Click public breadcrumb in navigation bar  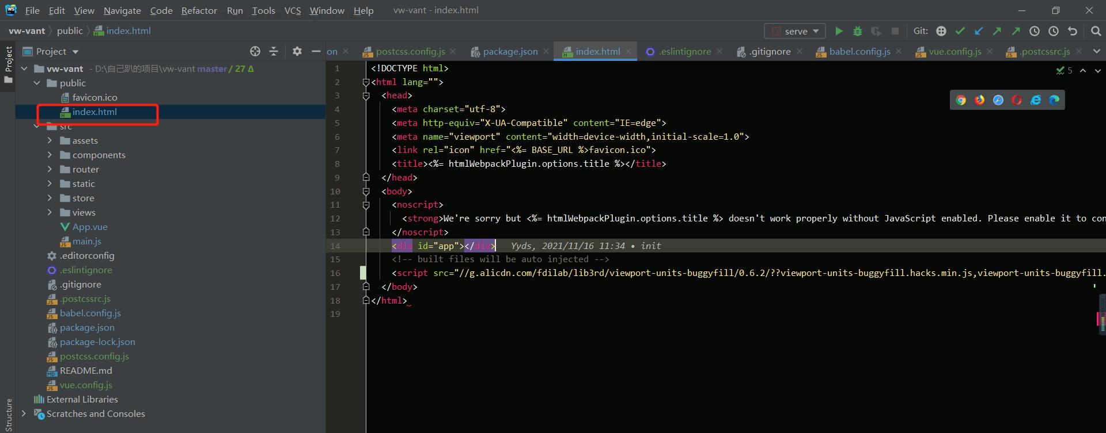(70, 30)
